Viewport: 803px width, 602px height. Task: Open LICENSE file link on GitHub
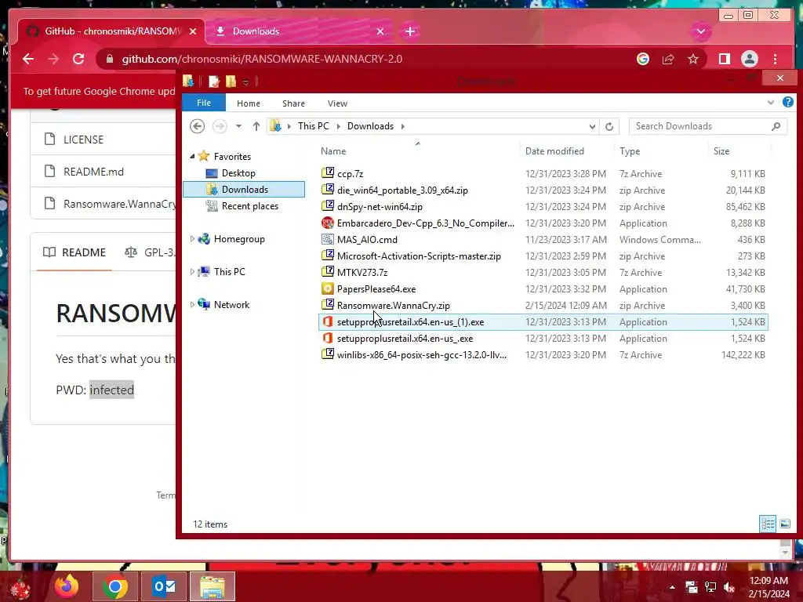click(83, 140)
